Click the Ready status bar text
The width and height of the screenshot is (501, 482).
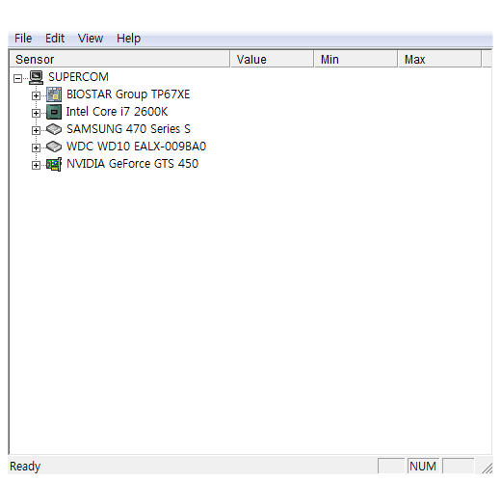tap(25, 467)
